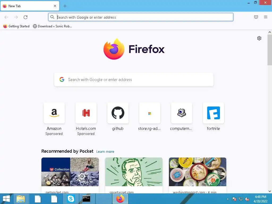Click the Action Center flag tray icon
This screenshot has height=204, width=272.
click(x=234, y=199)
